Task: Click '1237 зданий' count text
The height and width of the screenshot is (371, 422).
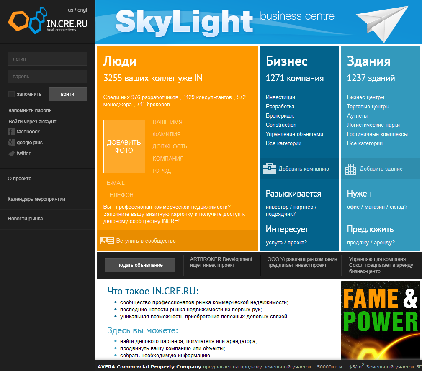Action: [x=371, y=78]
